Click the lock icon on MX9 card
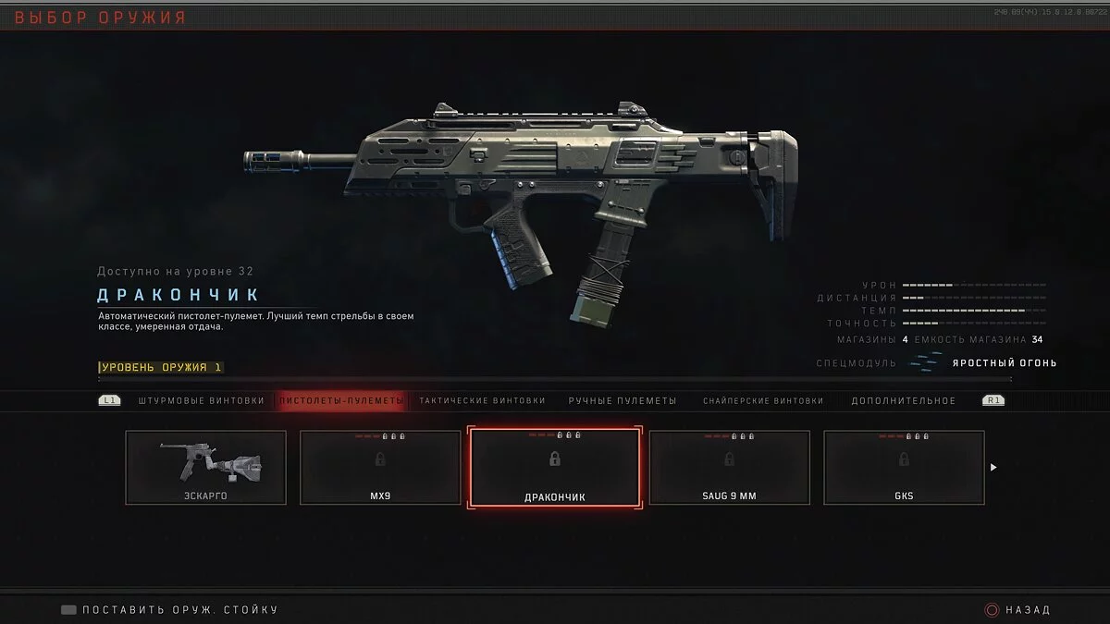The width and height of the screenshot is (1110, 624). coord(380,459)
